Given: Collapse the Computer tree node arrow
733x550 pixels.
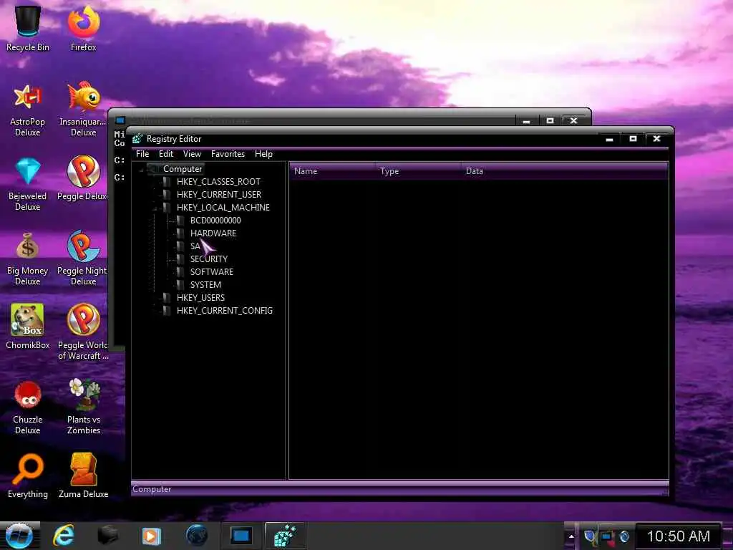Looking at the screenshot, I should tap(141, 169).
